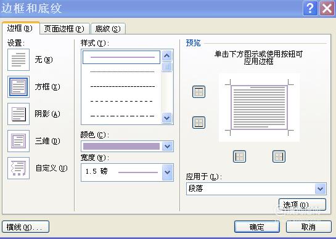Toggle the bottom border button in preview
The image size is (336, 239).
pos(199,123)
